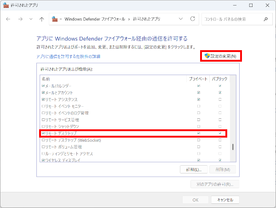Enable リモート サービス管理 private checkbox
The height and width of the screenshot is (208, 276).
pyautogui.click(x=199, y=120)
